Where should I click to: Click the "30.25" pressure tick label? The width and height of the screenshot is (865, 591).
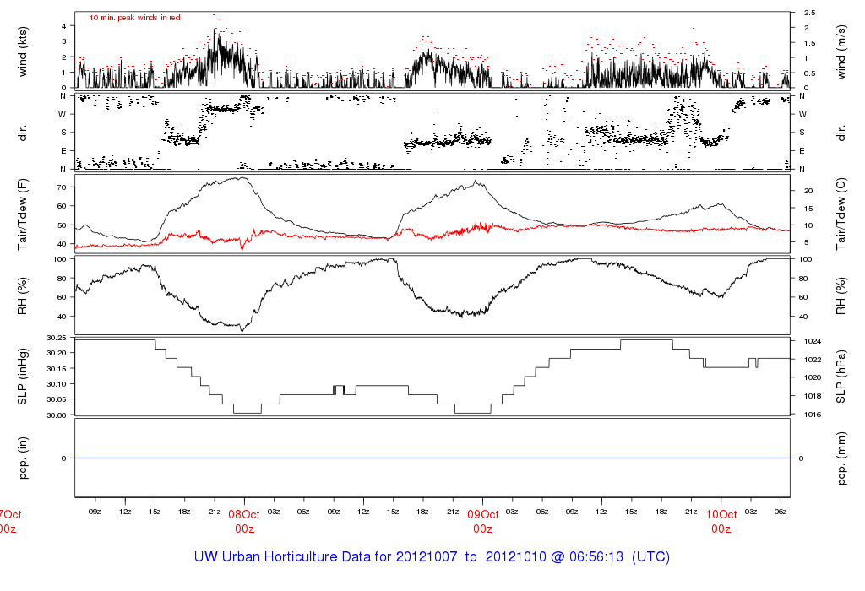click(57, 338)
